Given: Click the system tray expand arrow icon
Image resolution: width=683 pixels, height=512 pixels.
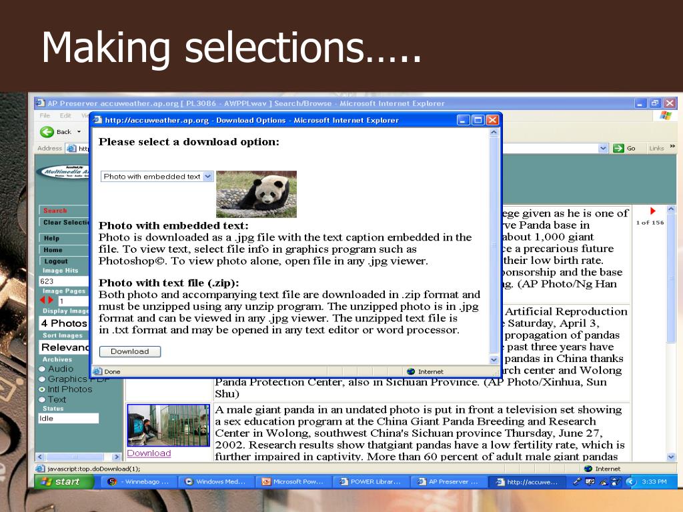Looking at the screenshot, I should point(631,481).
